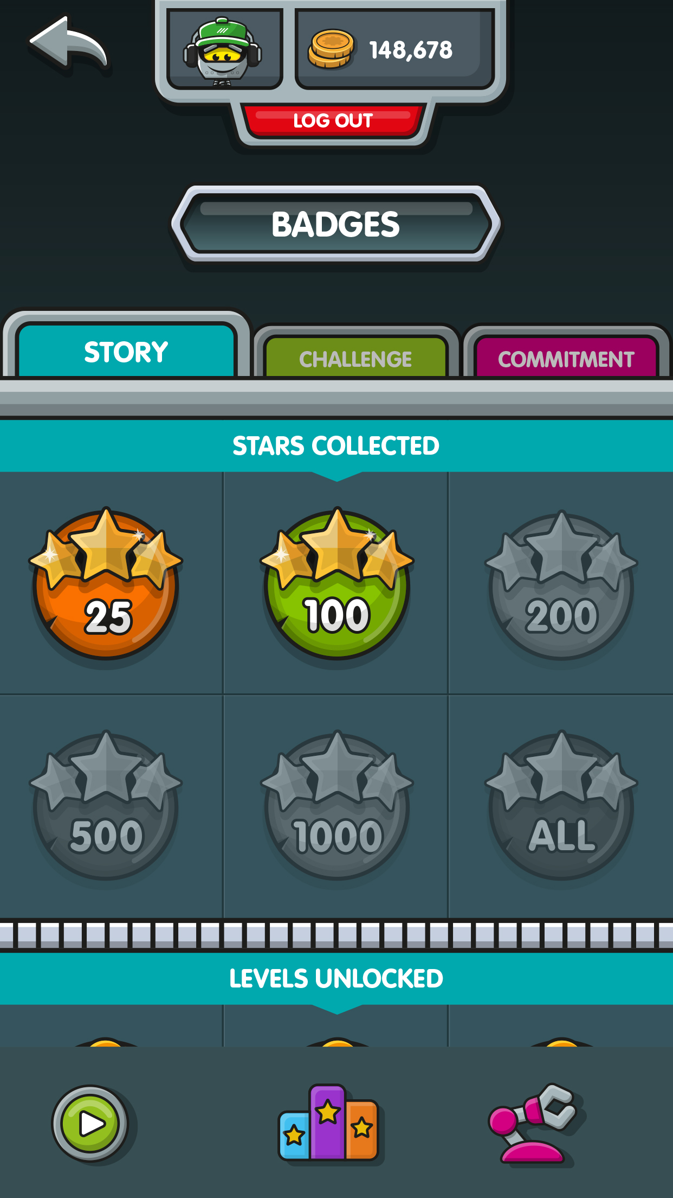Start playing with the green play button
This screenshot has height=1198, width=673.
[x=91, y=1124]
